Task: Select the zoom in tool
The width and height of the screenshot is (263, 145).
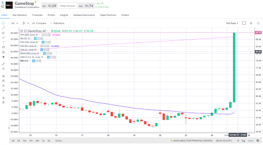Action: click(3, 69)
